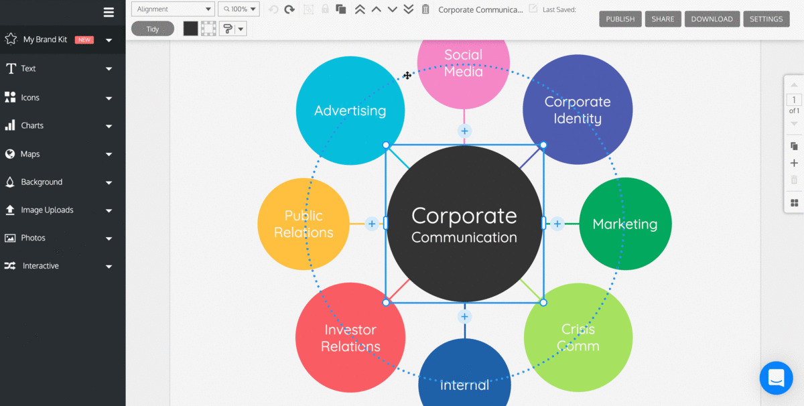The width and height of the screenshot is (804, 406).
Task: Click plus node between center and Marketing
Action: pyautogui.click(x=557, y=224)
